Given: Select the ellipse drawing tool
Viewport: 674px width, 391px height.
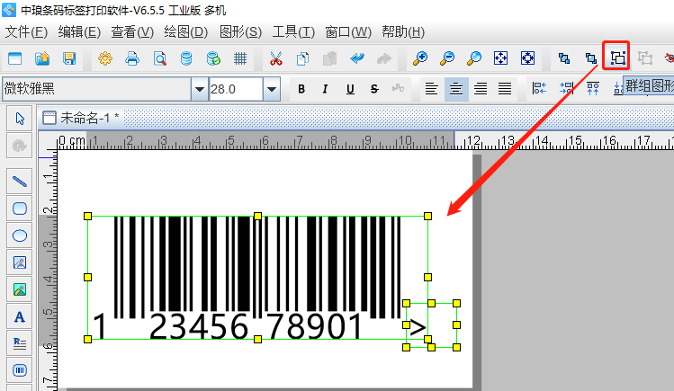Looking at the screenshot, I should [x=20, y=235].
